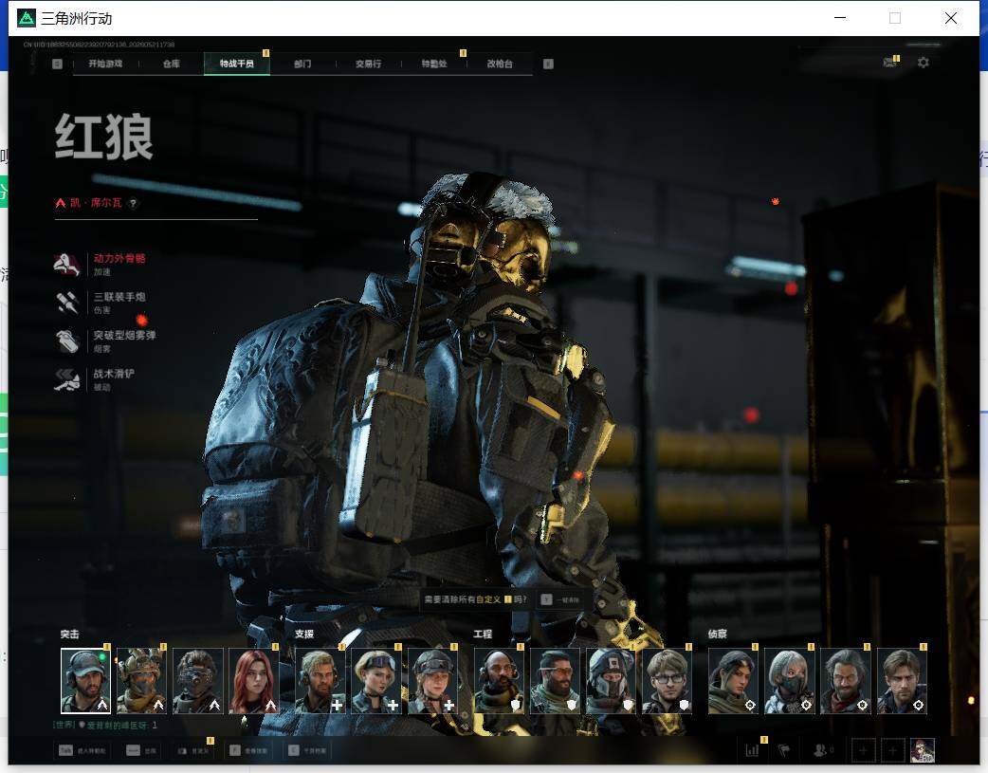
Task: View the 突破型烟雾弹 skill
Action: pyautogui.click(x=106, y=341)
